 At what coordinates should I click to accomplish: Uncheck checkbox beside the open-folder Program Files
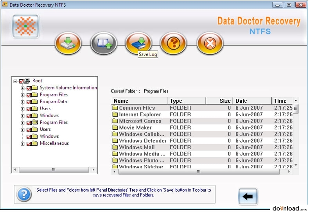pyautogui.click(x=29, y=123)
